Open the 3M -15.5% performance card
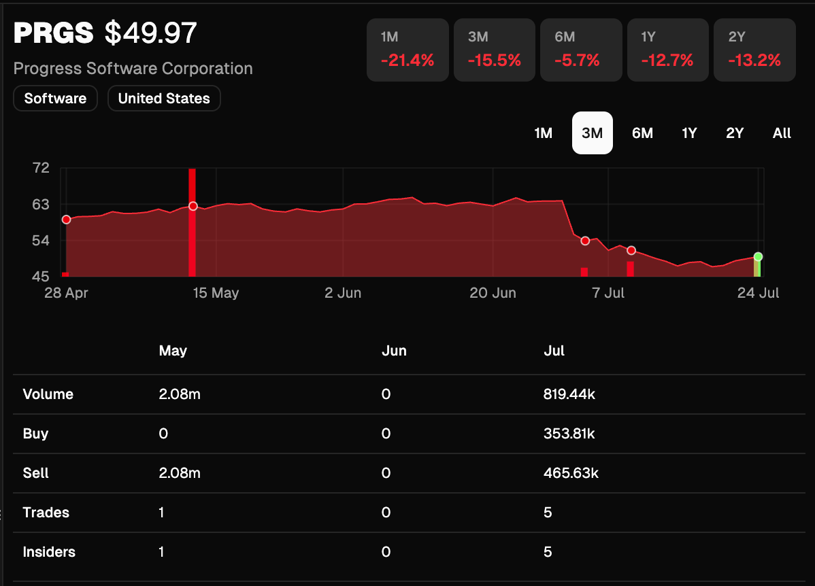Screen dimensions: 815x586 pyautogui.click(x=495, y=50)
